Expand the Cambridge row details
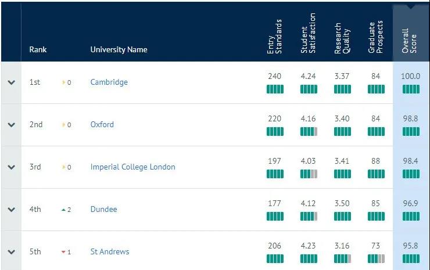This screenshot has width=430, height=270. [11, 82]
